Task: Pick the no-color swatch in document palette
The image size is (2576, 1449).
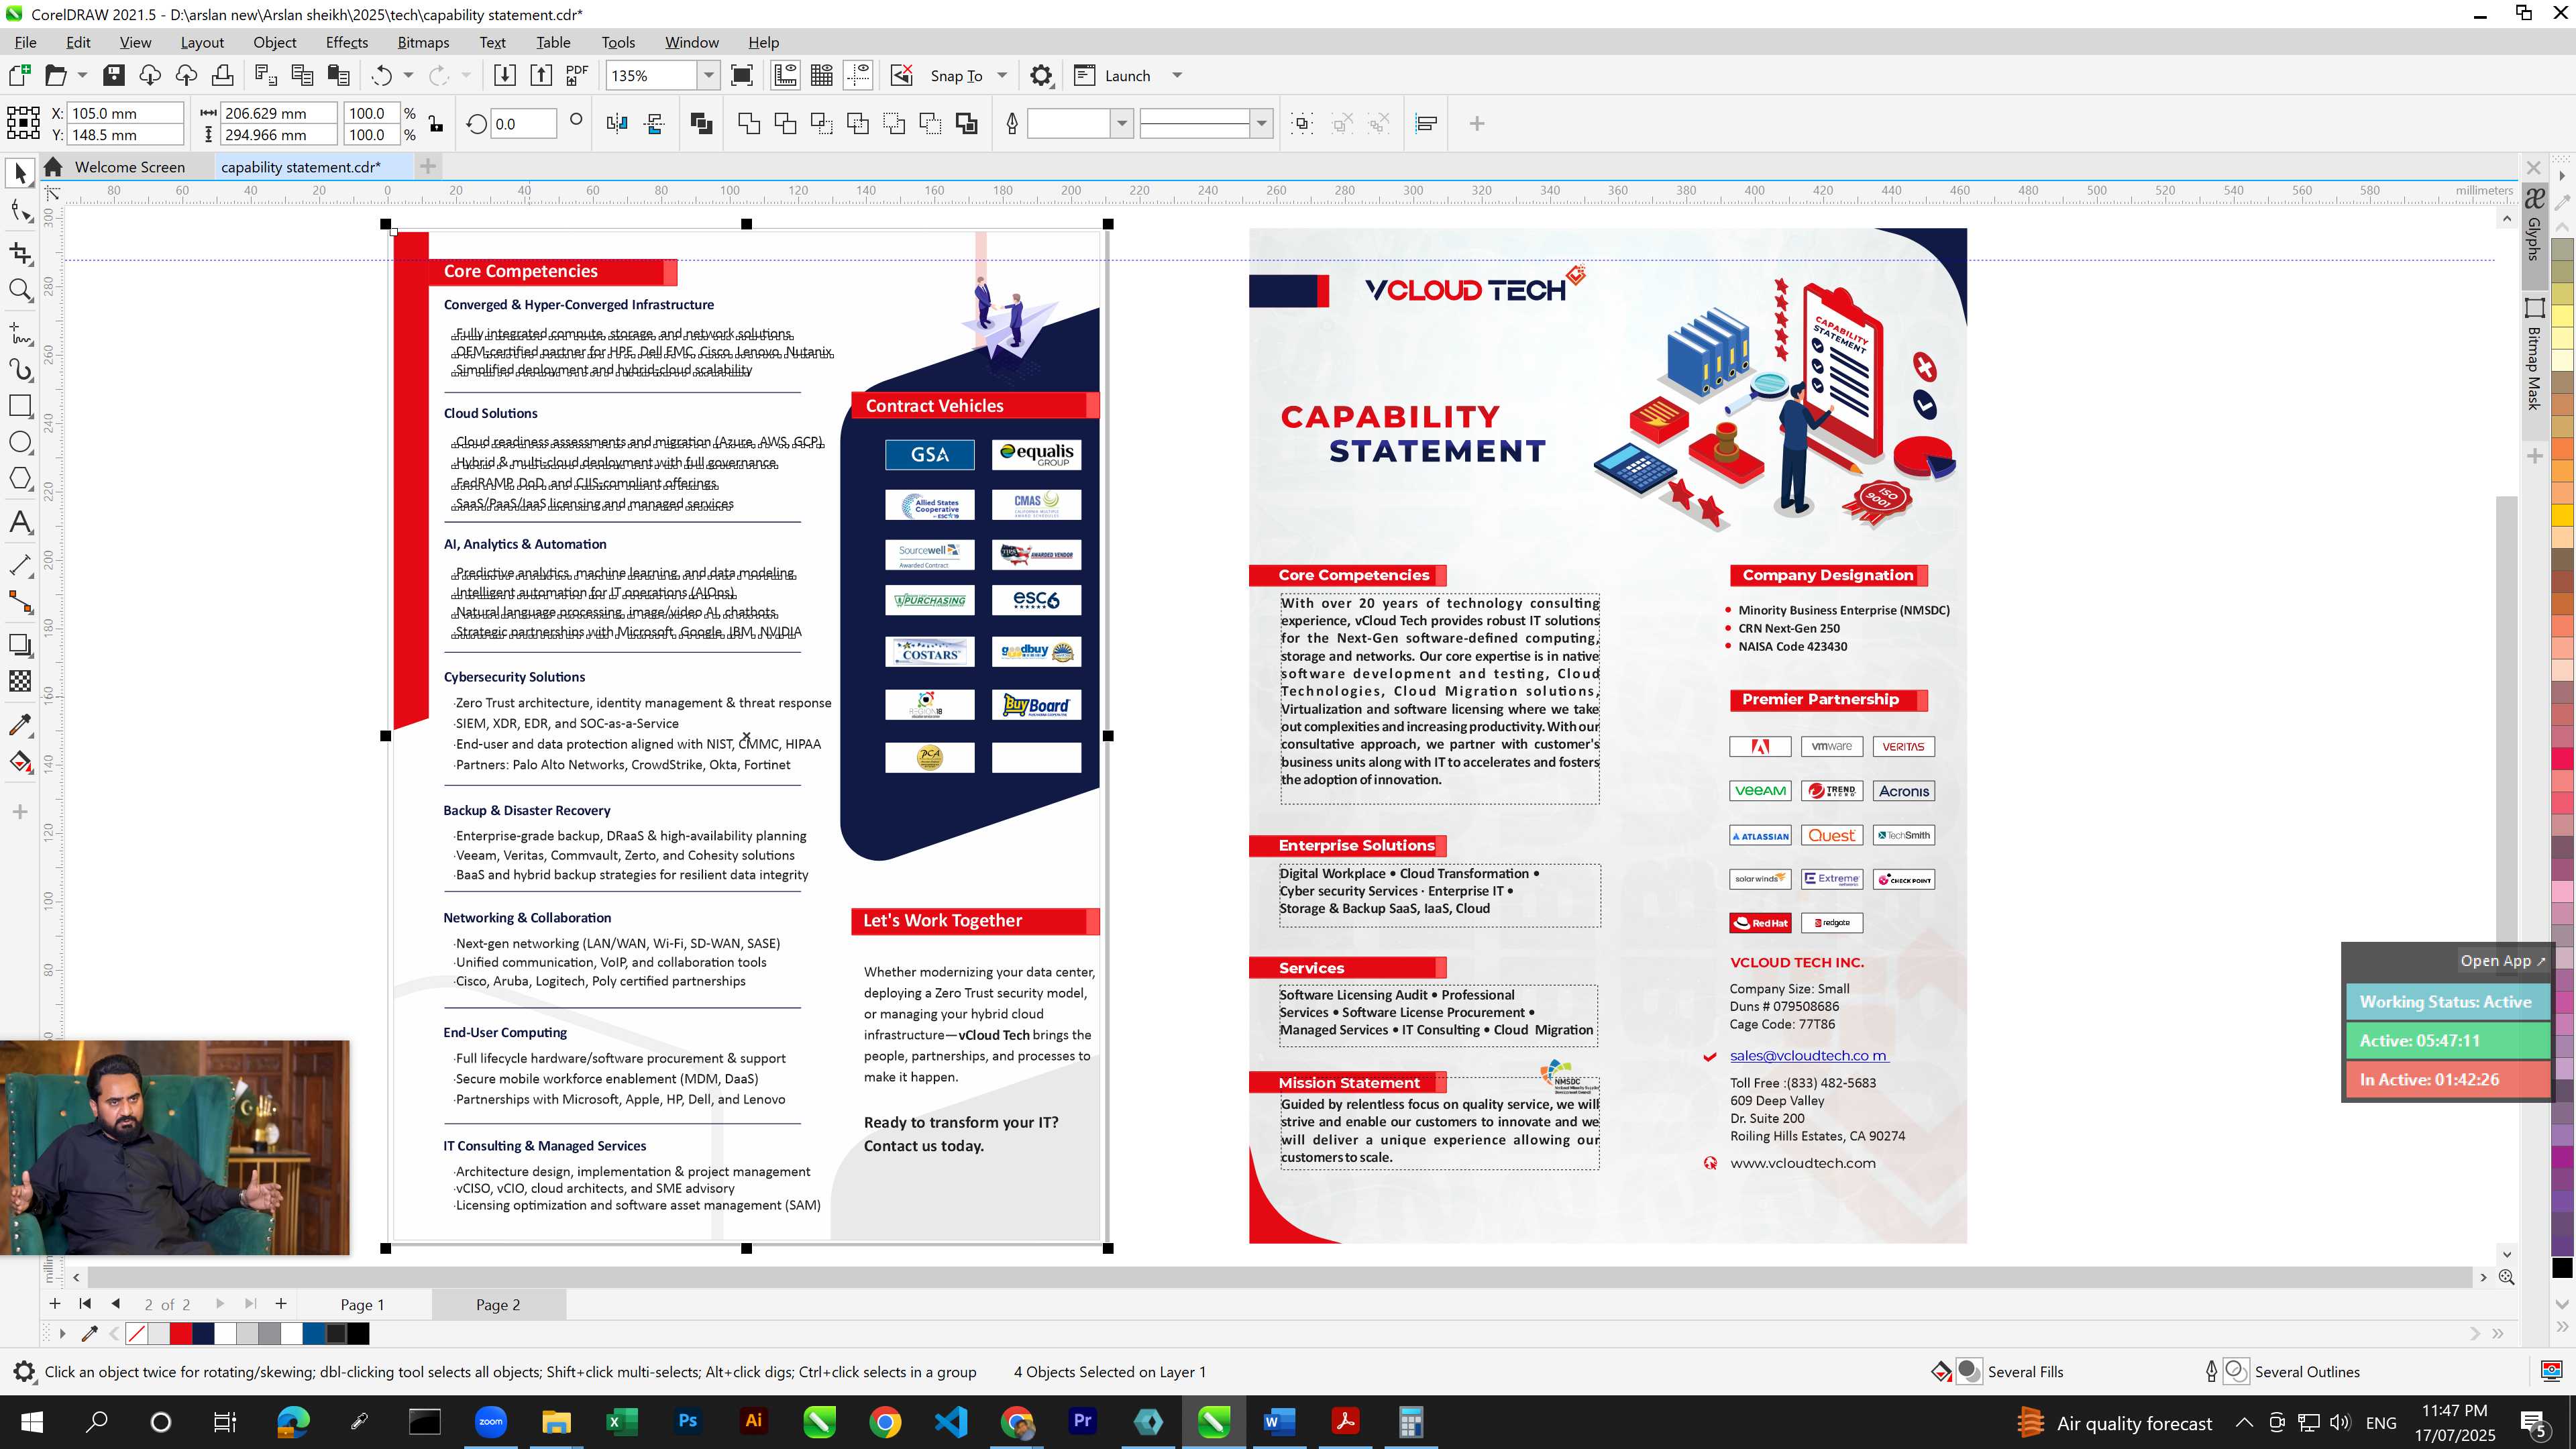Action: click(137, 1333)
